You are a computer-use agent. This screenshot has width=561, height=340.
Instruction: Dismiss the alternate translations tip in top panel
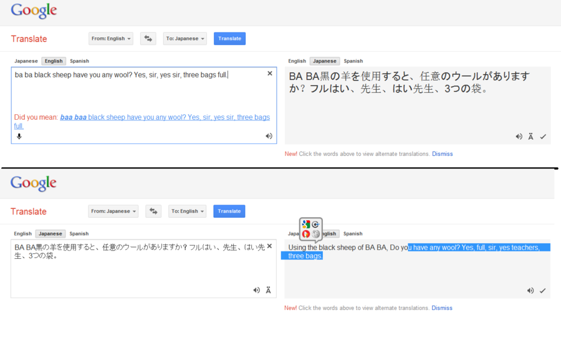pyautogui.click(x=442, y=154)
